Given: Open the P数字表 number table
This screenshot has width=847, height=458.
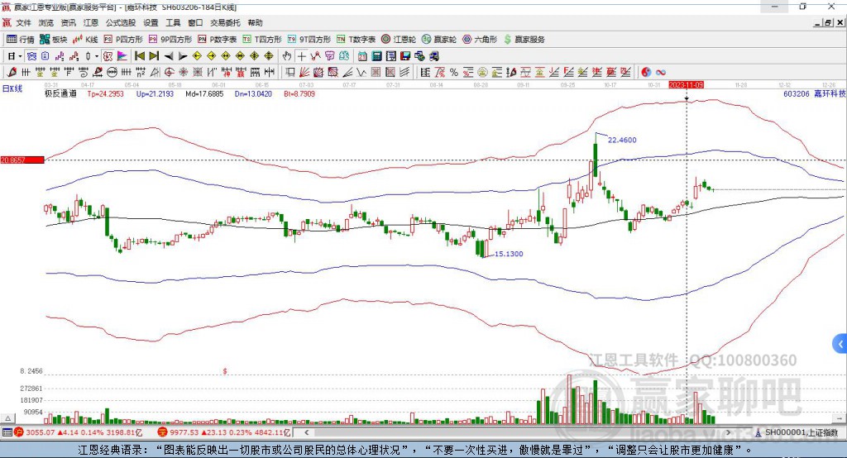Looking at the screenshot, I should tap(218, 40).
